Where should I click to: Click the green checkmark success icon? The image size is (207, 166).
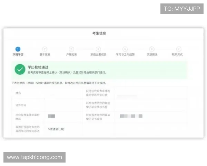pos(20,70)
